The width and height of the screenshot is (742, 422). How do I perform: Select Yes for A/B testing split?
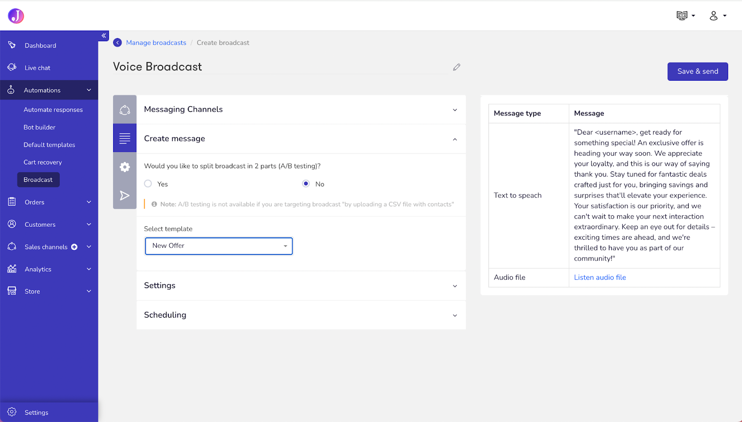147,184
